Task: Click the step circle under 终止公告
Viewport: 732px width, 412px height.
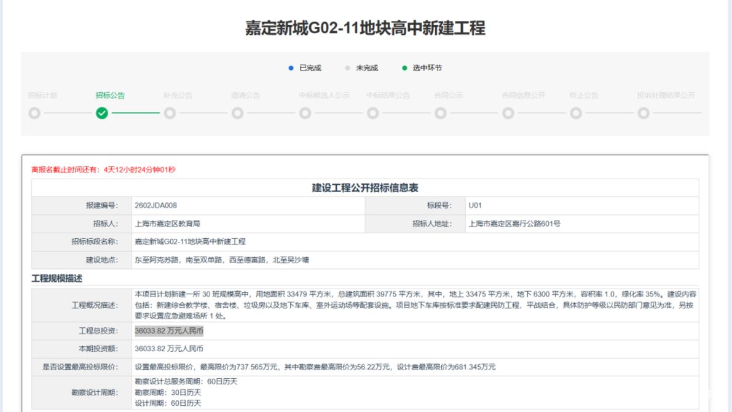Action: (576, 113)
